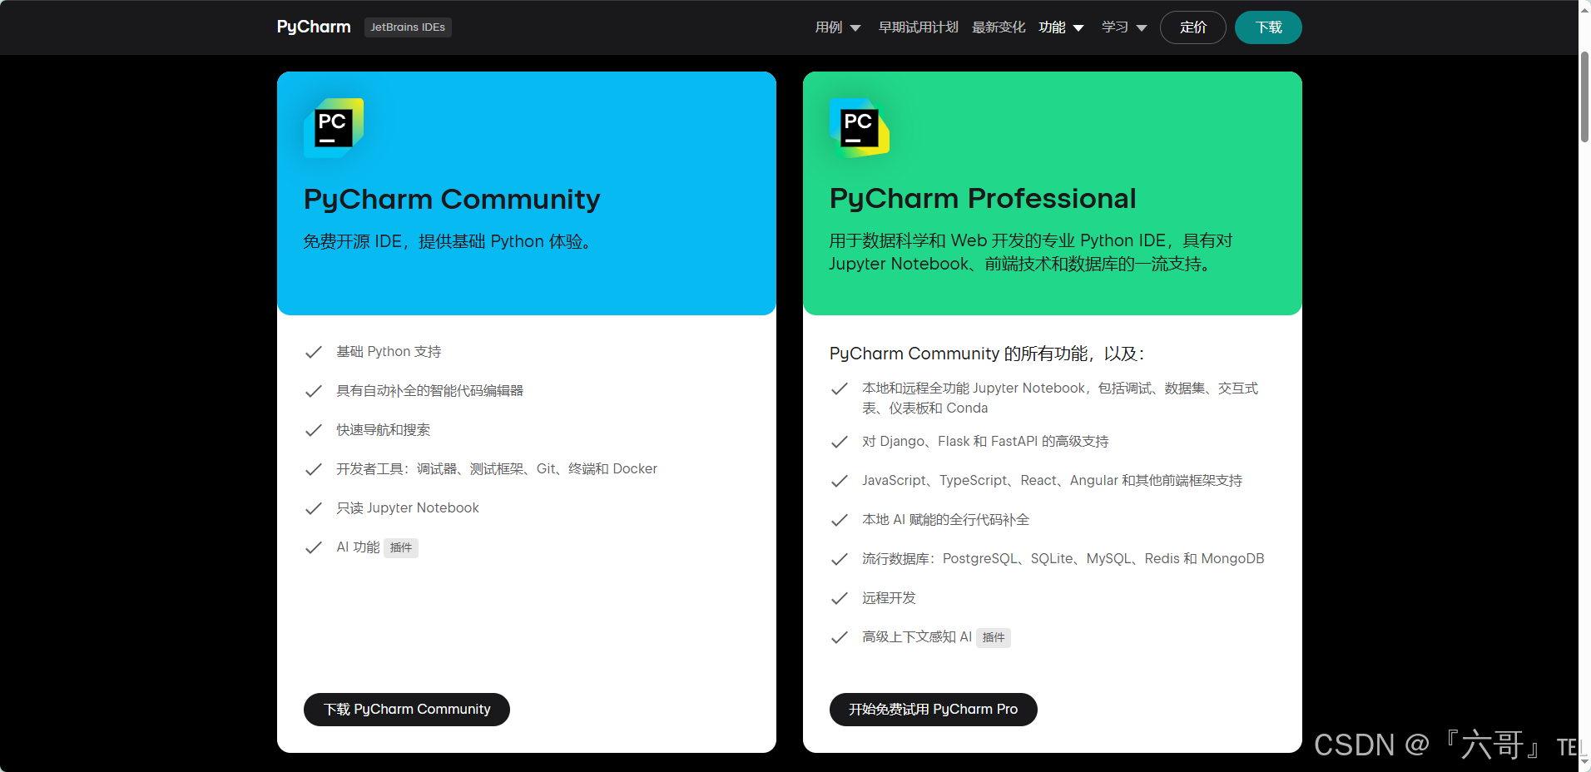Image resolution: width=1591 pixels, height=772 pixels.
Task: Click the 插件 tag beside AI 功能
Action: click(401, 547)
